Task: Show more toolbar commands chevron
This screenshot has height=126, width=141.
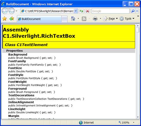Action: (x=138, y=16)
